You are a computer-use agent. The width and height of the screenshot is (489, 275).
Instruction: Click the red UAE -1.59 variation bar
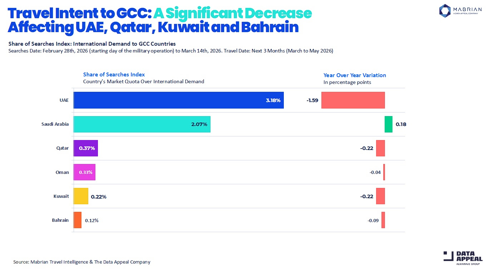tap(353, 100)
